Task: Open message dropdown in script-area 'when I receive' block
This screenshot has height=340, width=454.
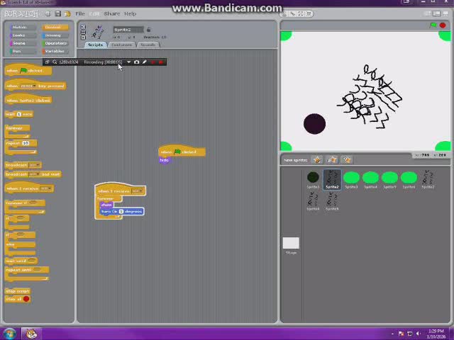Action: pos(138,191)
